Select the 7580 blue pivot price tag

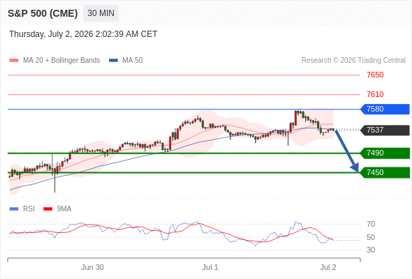pyautogui.click(x=385, y=109)
